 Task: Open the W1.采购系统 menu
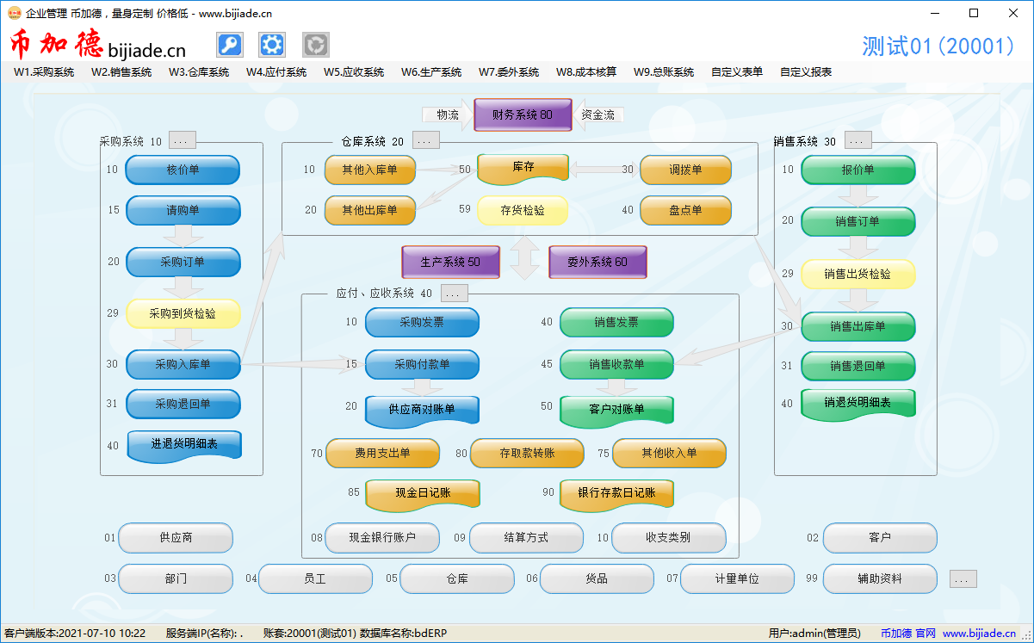pos(44,72)
